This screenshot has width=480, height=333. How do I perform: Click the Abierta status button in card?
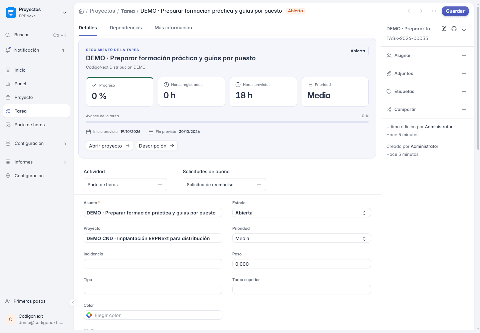pos(358,51)
